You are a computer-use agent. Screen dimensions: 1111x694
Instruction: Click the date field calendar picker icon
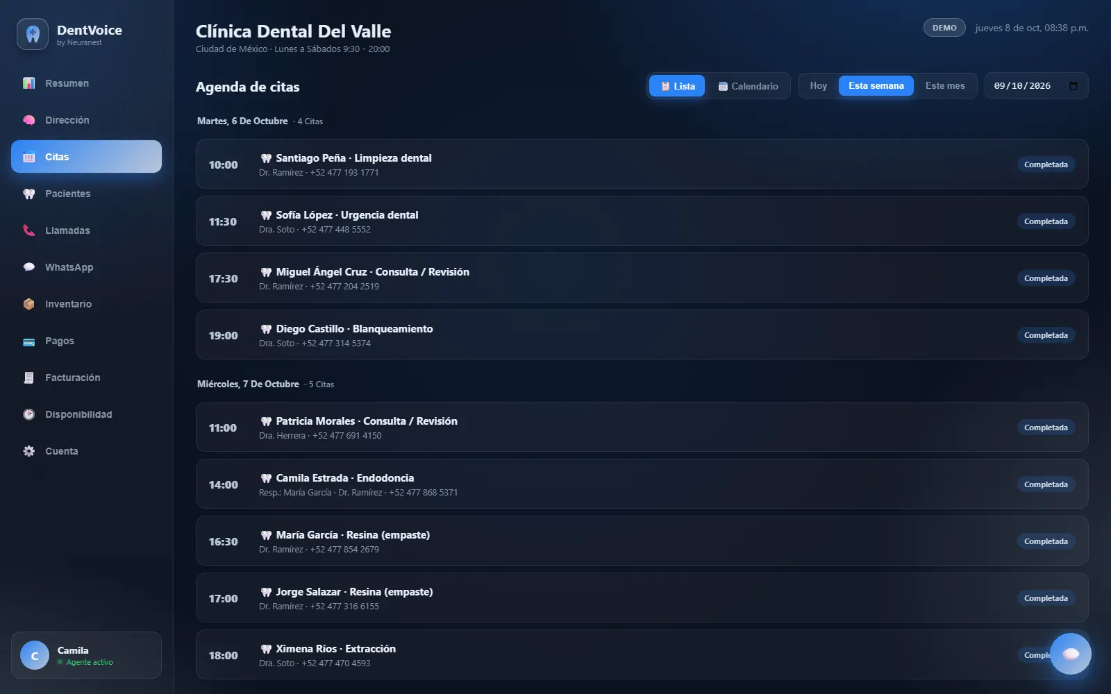click(1074, 86)
